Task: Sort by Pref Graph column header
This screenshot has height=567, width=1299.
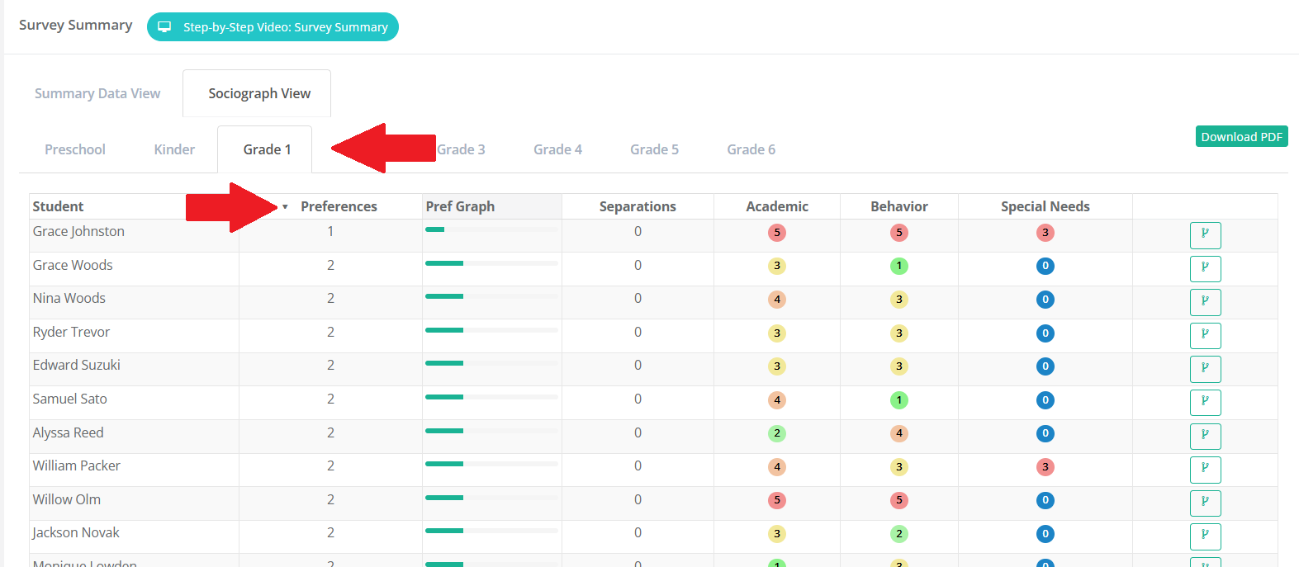Action: [x=460, y=206]
